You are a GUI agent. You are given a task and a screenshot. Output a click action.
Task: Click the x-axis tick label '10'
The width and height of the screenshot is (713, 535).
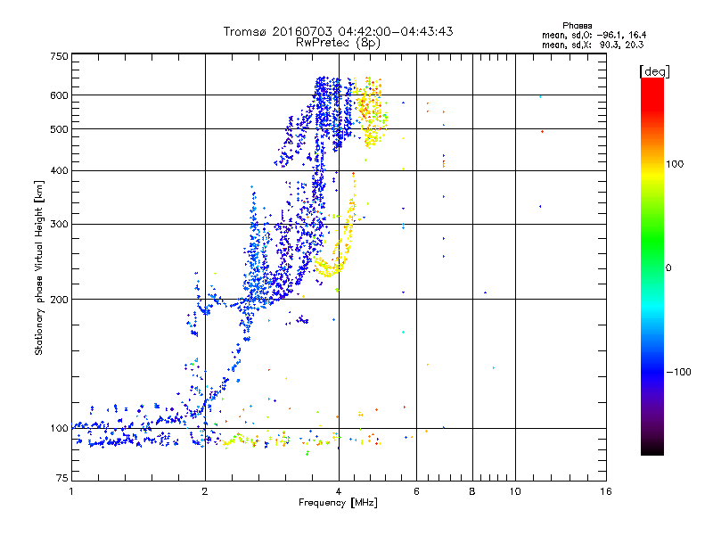tap(515, 491)
